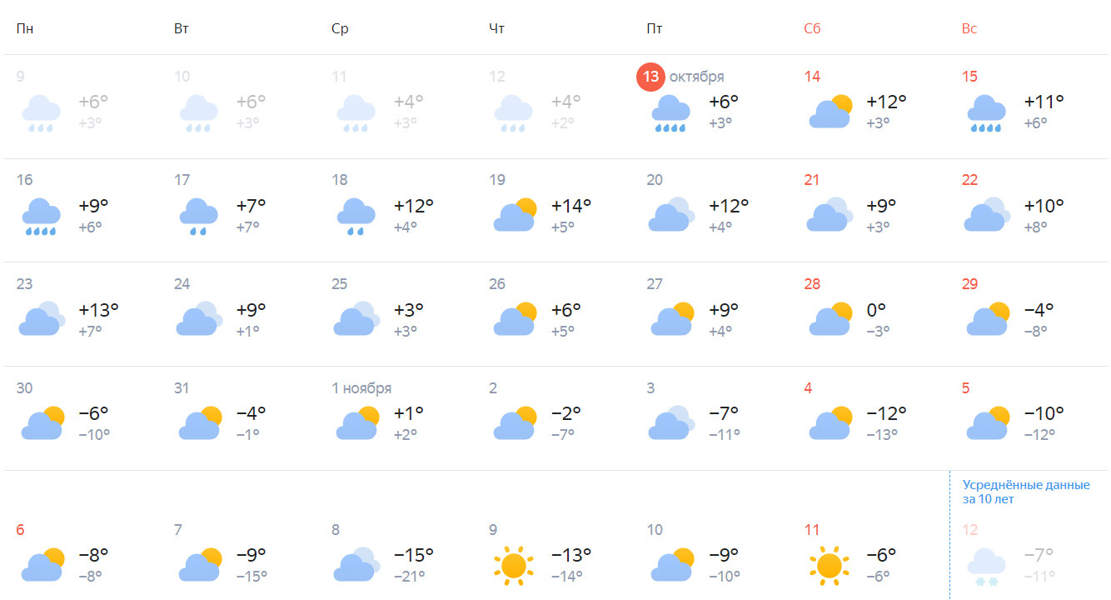1111x600 pixels.
Task: Click the date number 31
Action: point(182,388)
